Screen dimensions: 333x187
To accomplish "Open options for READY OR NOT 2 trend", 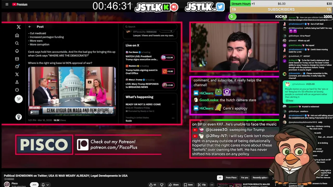I will pos(173,104).
